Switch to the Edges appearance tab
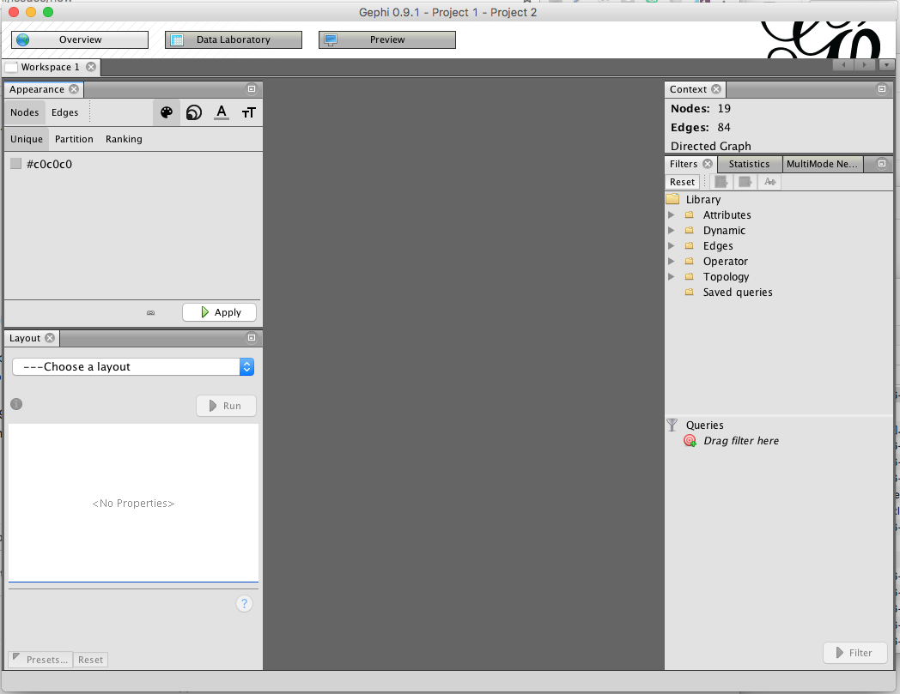The height and width of the screenshot is (694, 900). (64, 112)
